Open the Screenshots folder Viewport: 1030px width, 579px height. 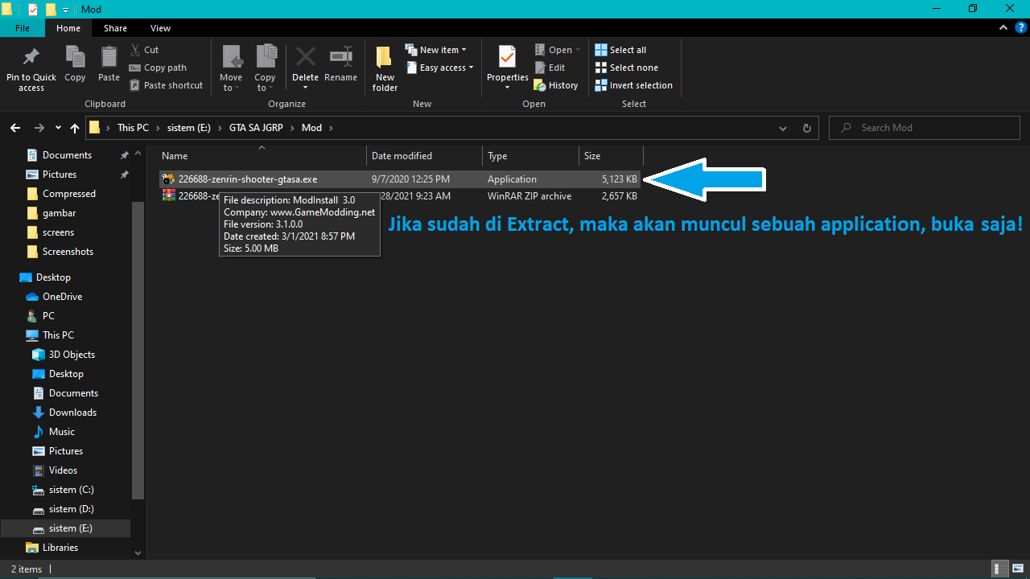point(68,252)
